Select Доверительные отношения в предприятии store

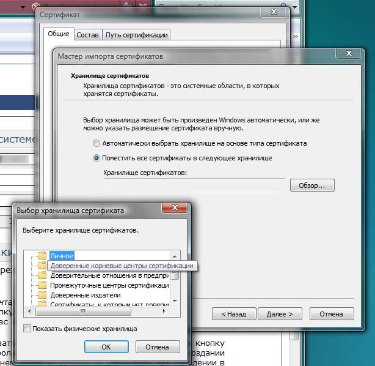109,275
